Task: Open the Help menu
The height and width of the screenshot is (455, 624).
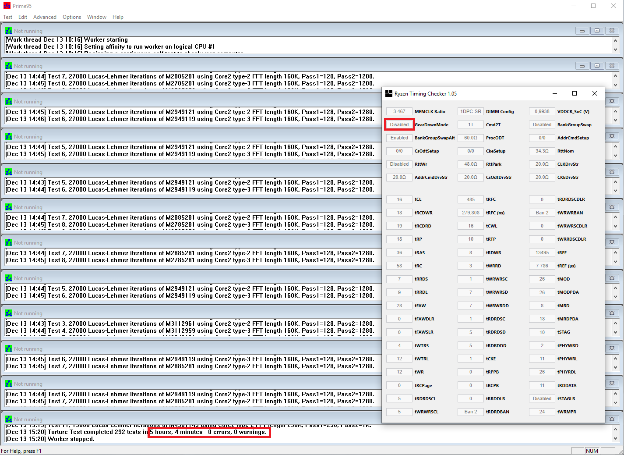Action: coord(118,17)
